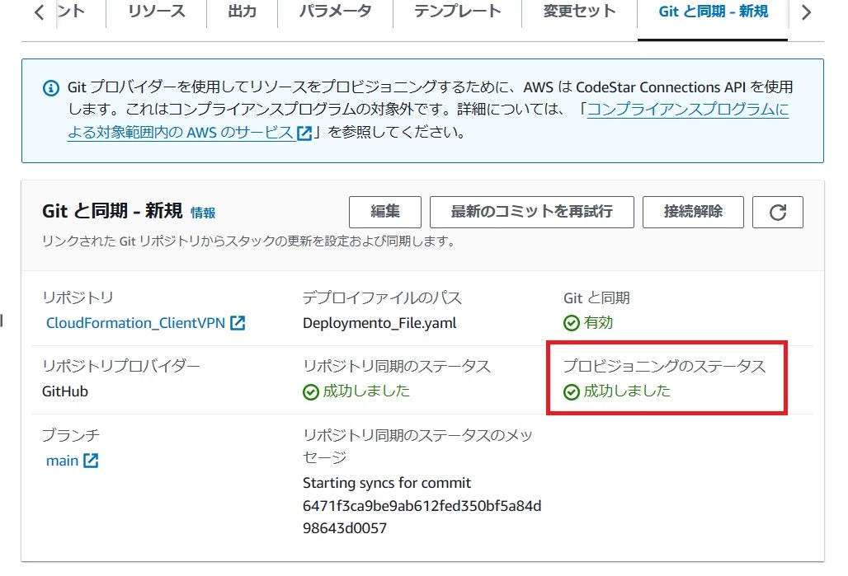The height and width of the screenshot is (576, 848).
Task: Open the CloudFormation_ClientVPN repository link
Action: [135, 323]
